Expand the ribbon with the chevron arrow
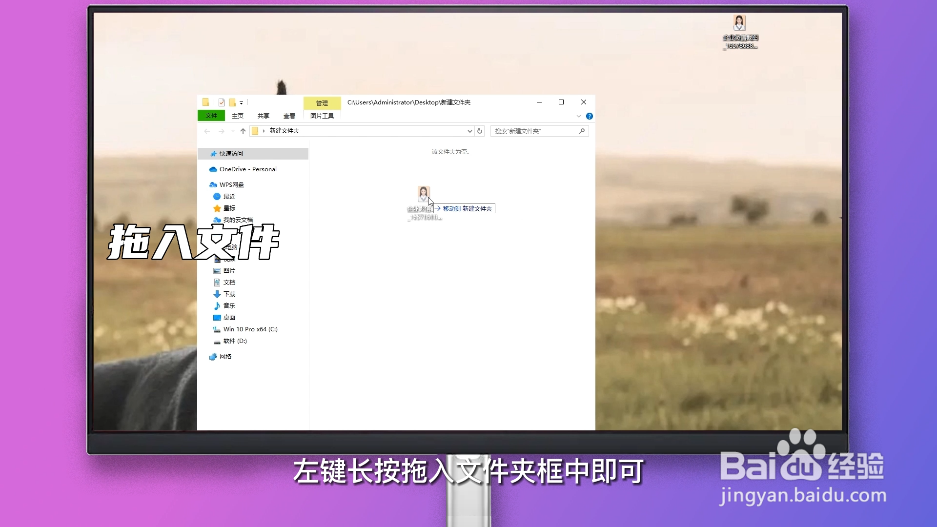 coord(579,116)
